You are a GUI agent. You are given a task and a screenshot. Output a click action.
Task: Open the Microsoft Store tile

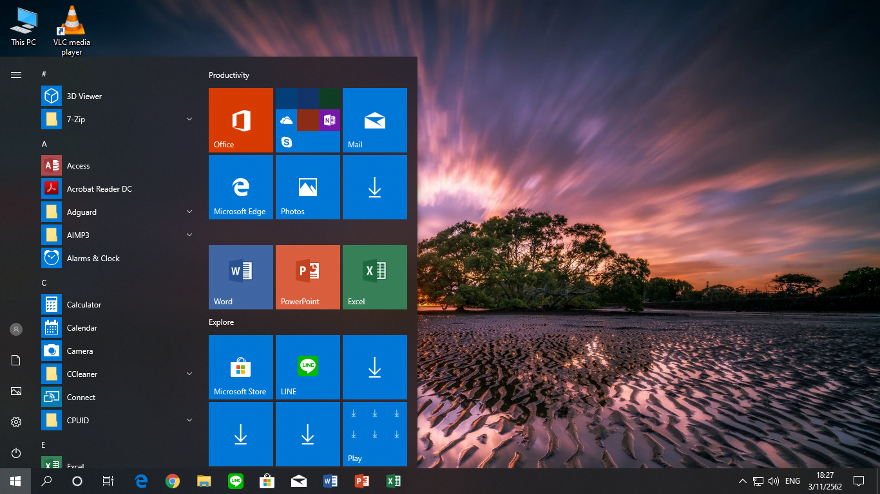[x=241, y=367]
